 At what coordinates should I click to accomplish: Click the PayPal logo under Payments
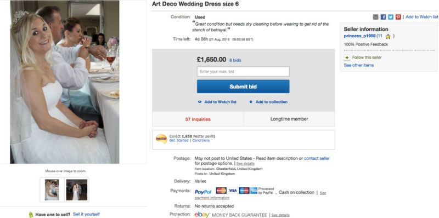coord(203,192)
